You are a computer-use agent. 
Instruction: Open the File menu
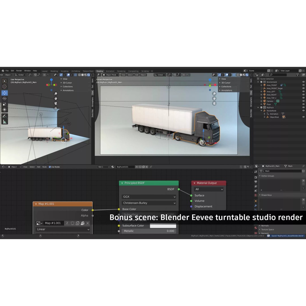tap(7, 71)
